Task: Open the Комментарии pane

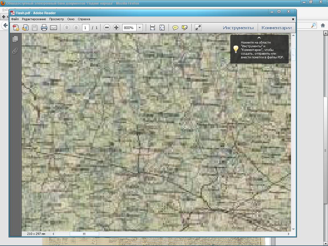Action: coord(276,28)
